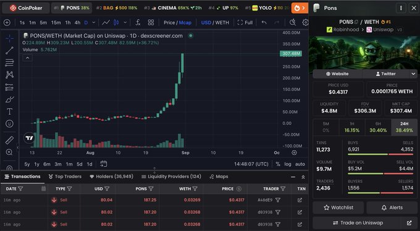This screenshot has height=231, width=420.
Task: Open the forecasting and position tools
Action: (9, 87)
